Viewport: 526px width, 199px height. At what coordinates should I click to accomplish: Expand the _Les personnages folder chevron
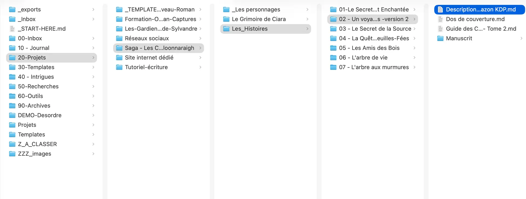[307, 10]
